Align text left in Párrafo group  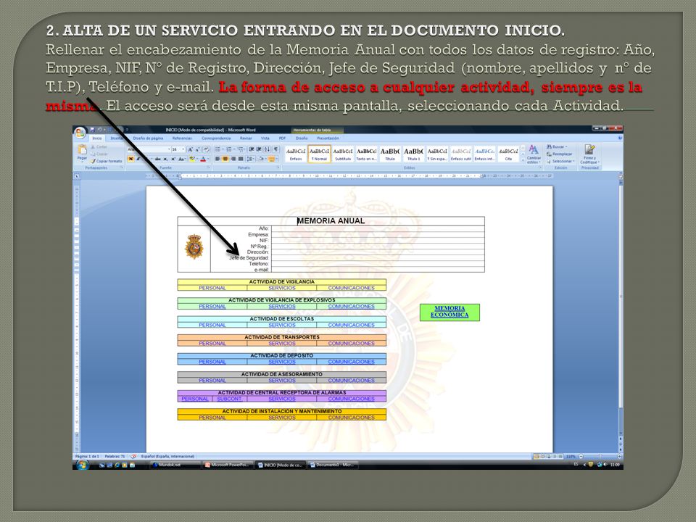[217, 159]
